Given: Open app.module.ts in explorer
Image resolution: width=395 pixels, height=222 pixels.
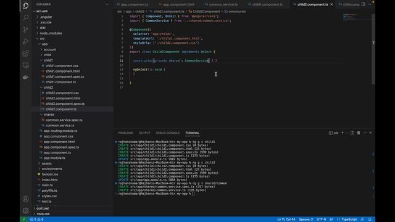Looking at the screenshot, I should (54, 158).
